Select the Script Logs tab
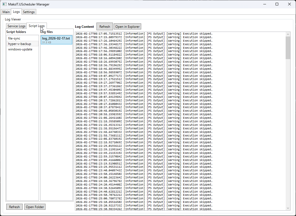Viewport: 296px width, 216px height. (37, 26)
